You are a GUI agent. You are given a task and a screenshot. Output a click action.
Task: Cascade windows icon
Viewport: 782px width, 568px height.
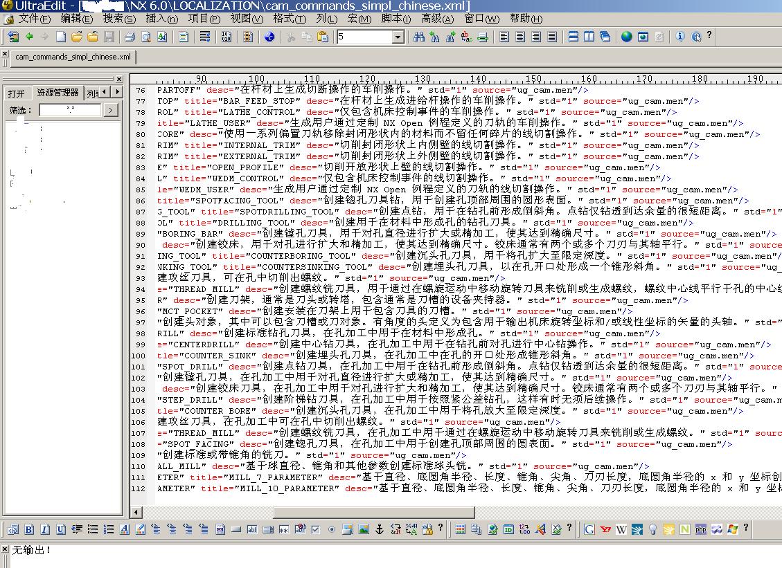click(605, 37)
